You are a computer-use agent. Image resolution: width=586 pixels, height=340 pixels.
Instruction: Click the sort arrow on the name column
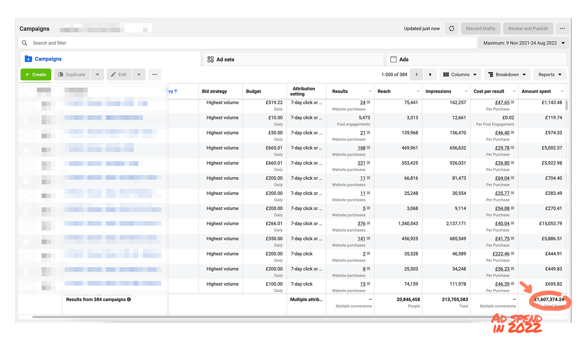(176, 91)
